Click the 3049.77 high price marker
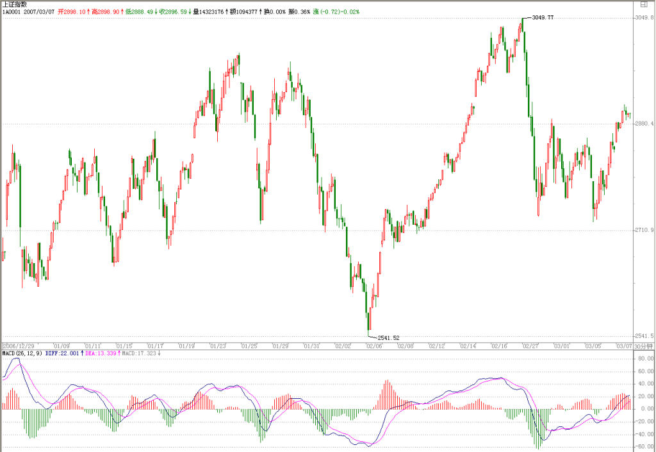This screenshot has height=452, width=656. pos(543,17)
